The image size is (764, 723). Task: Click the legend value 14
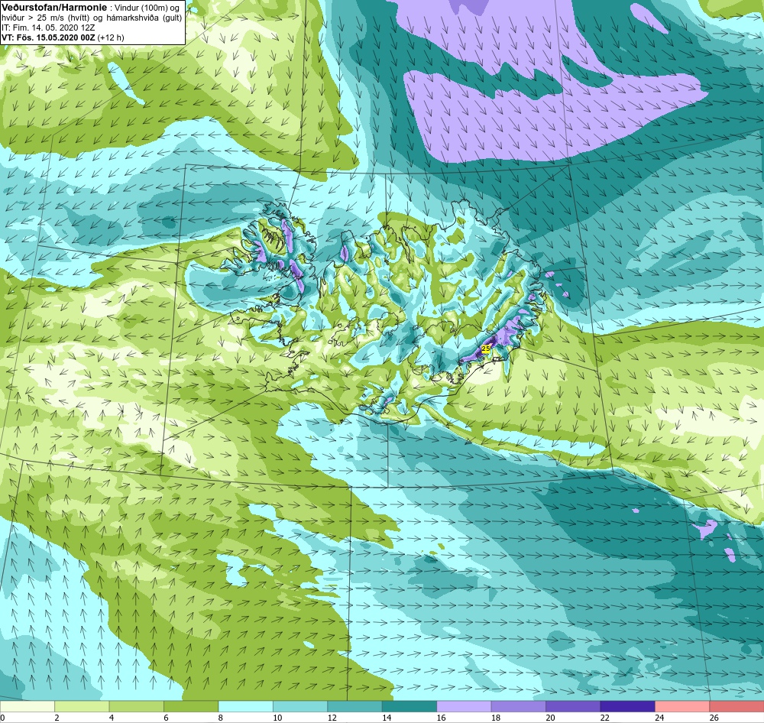pyautogui.click(x=387, y=718)
